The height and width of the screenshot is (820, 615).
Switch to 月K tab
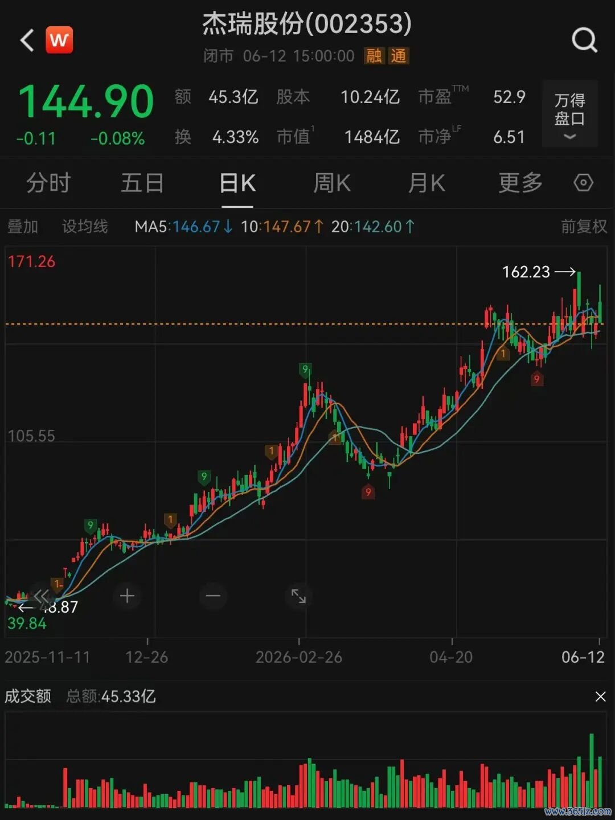[x=427, y=183]
